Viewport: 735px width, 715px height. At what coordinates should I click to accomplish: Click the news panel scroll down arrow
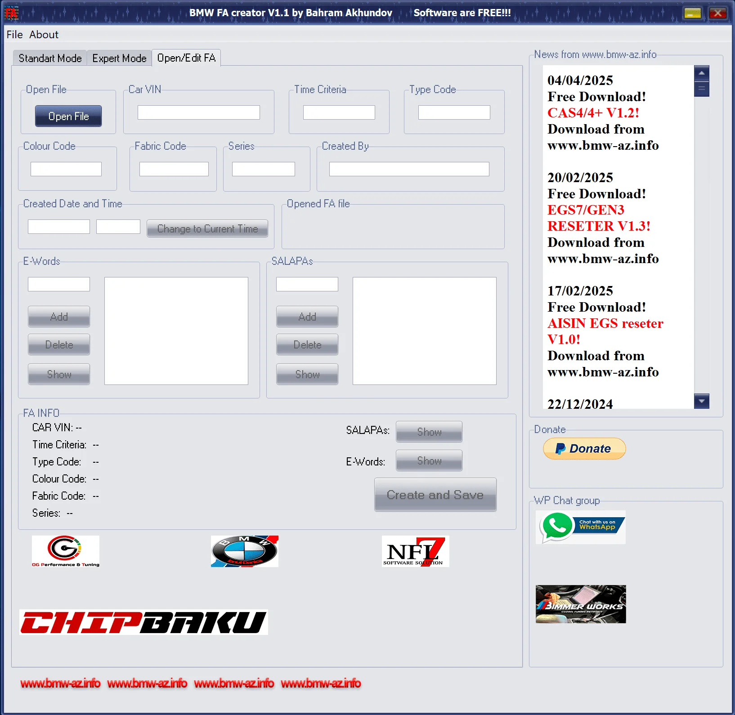click(702, 401)
